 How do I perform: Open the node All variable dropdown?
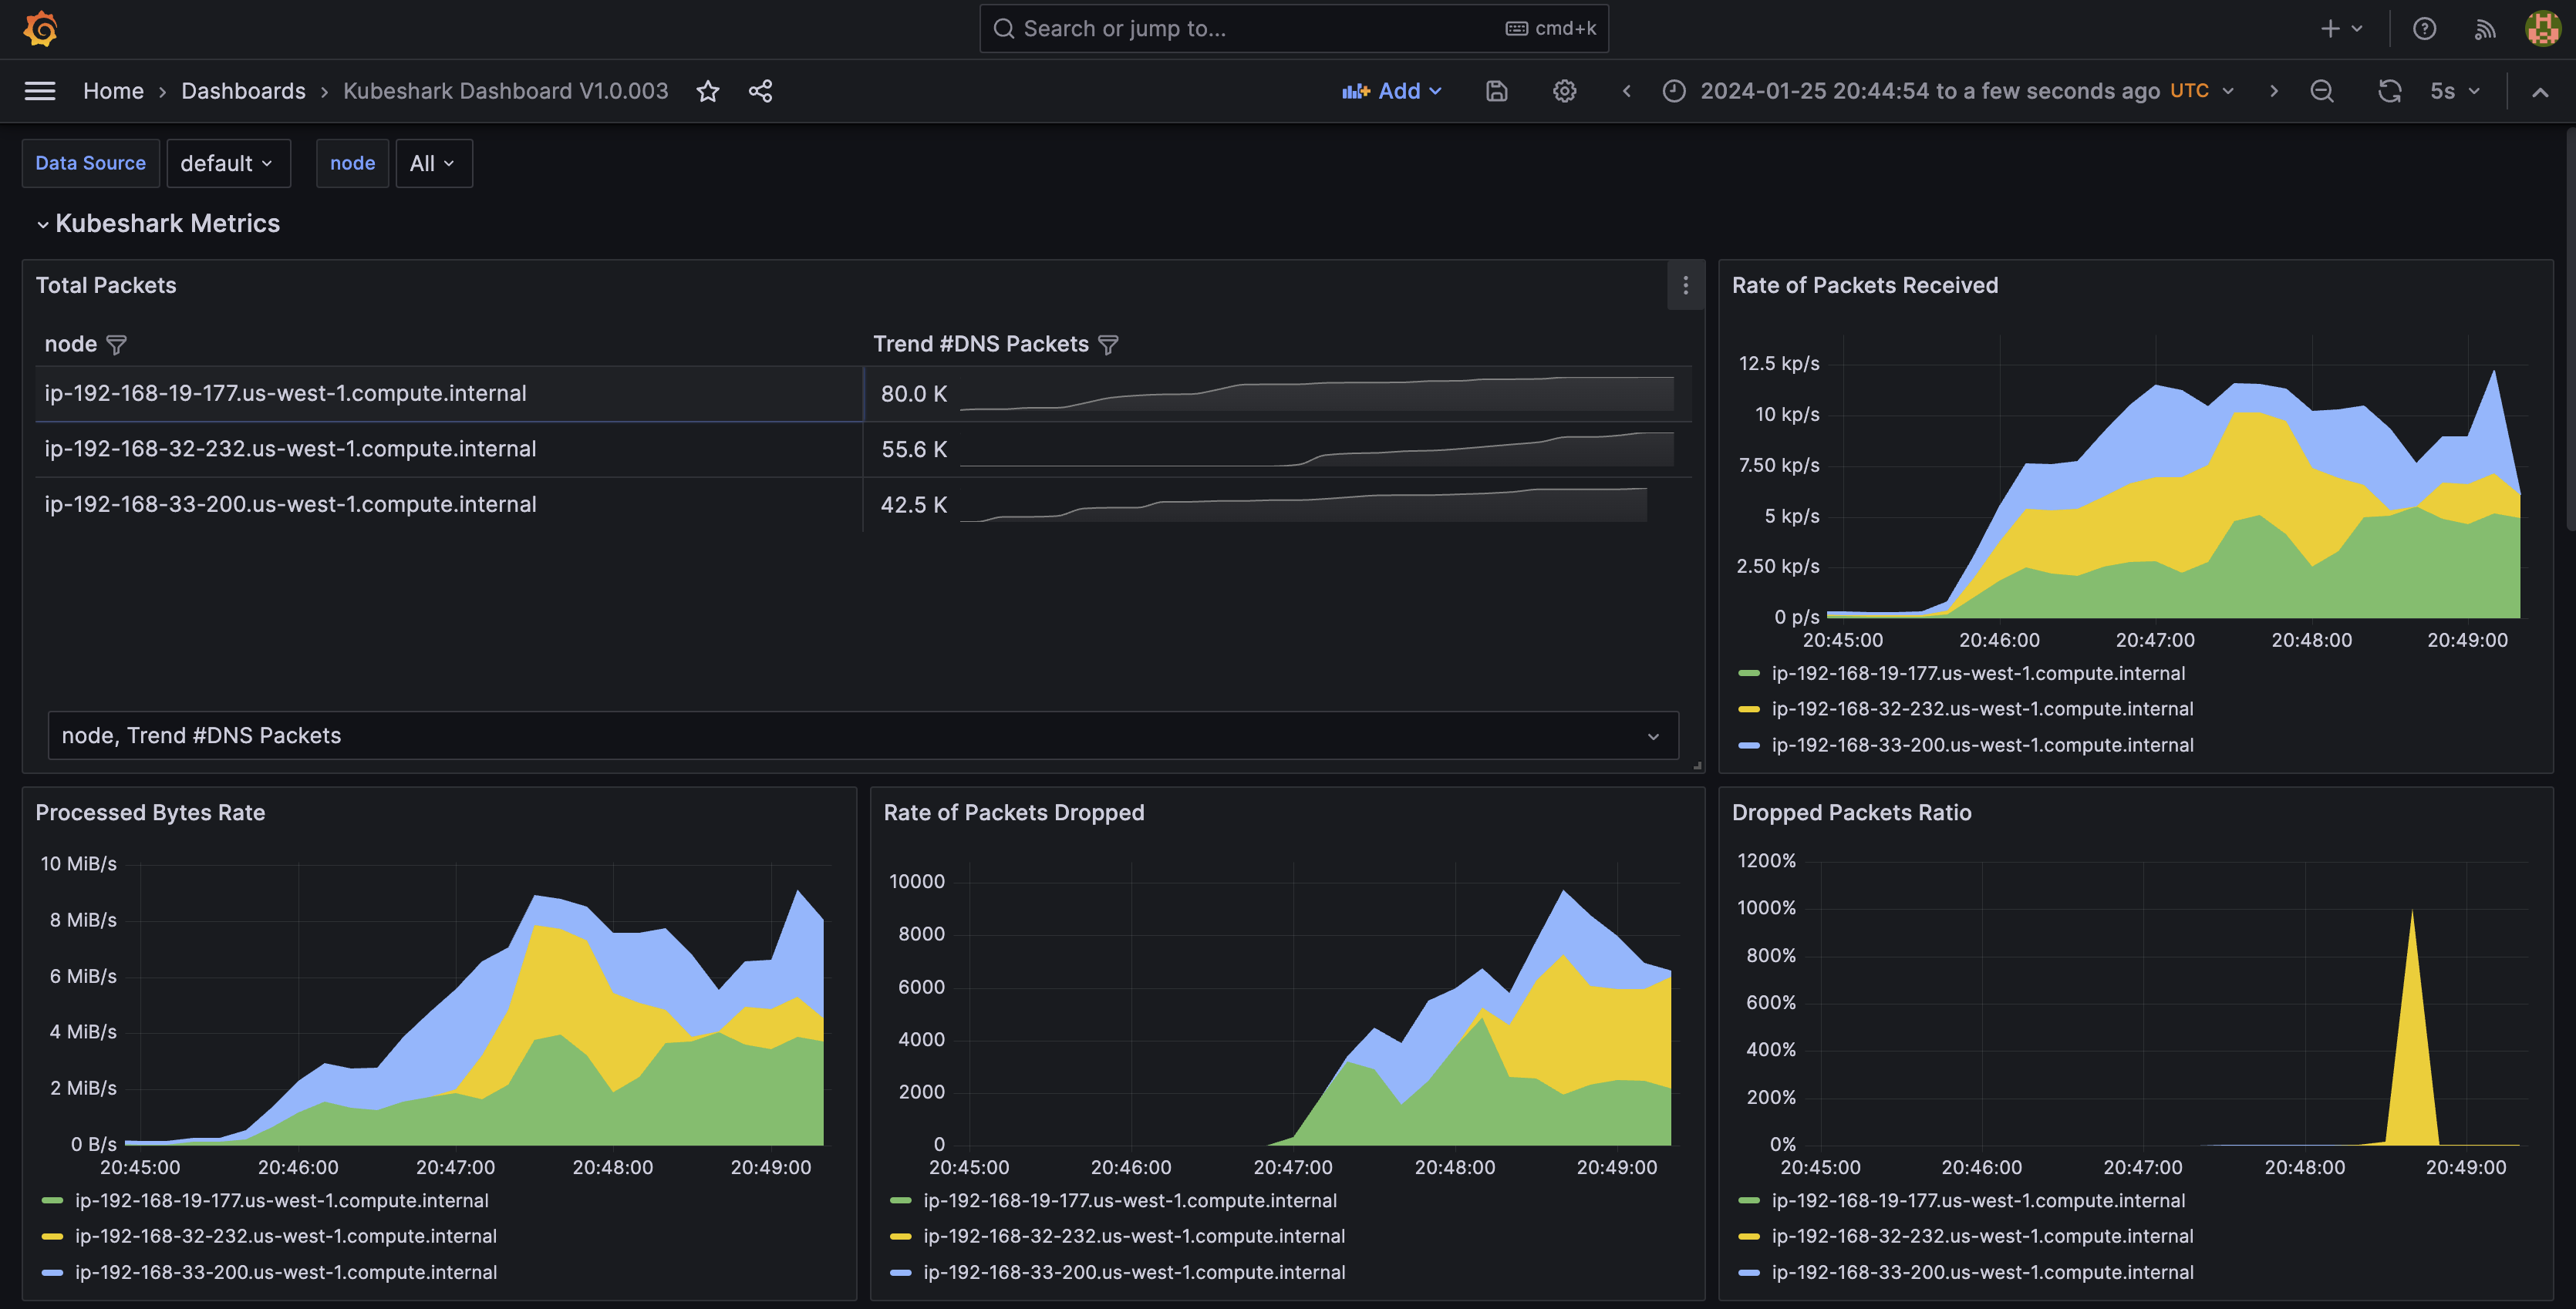click(433, 163)
